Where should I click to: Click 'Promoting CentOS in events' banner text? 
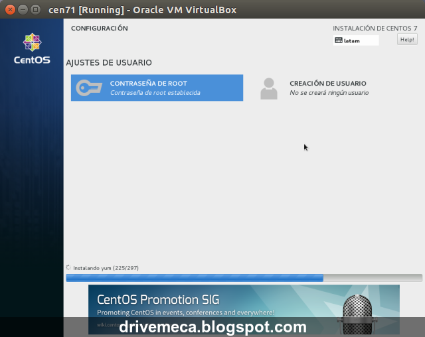coord(186,312)
